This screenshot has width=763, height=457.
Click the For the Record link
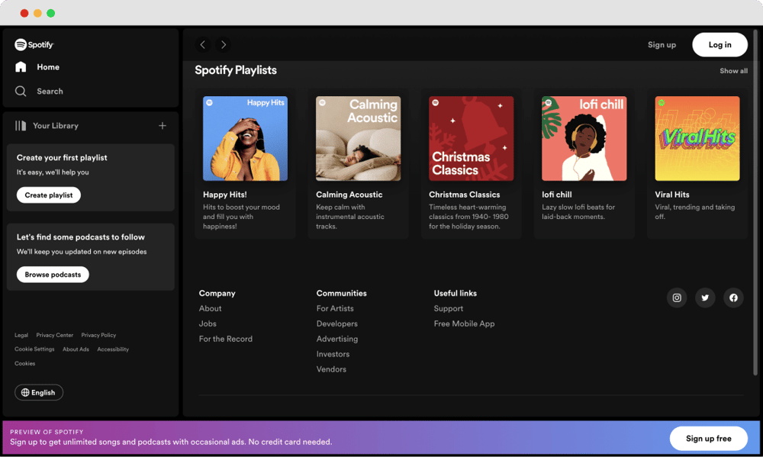[225, 339]
